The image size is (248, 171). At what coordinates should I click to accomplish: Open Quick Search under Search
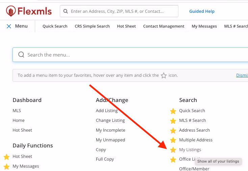[192, 111]
